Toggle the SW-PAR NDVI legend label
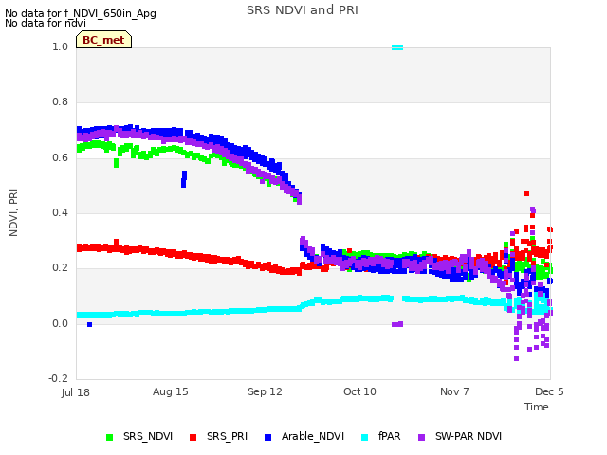 click(x=469, y=436)
